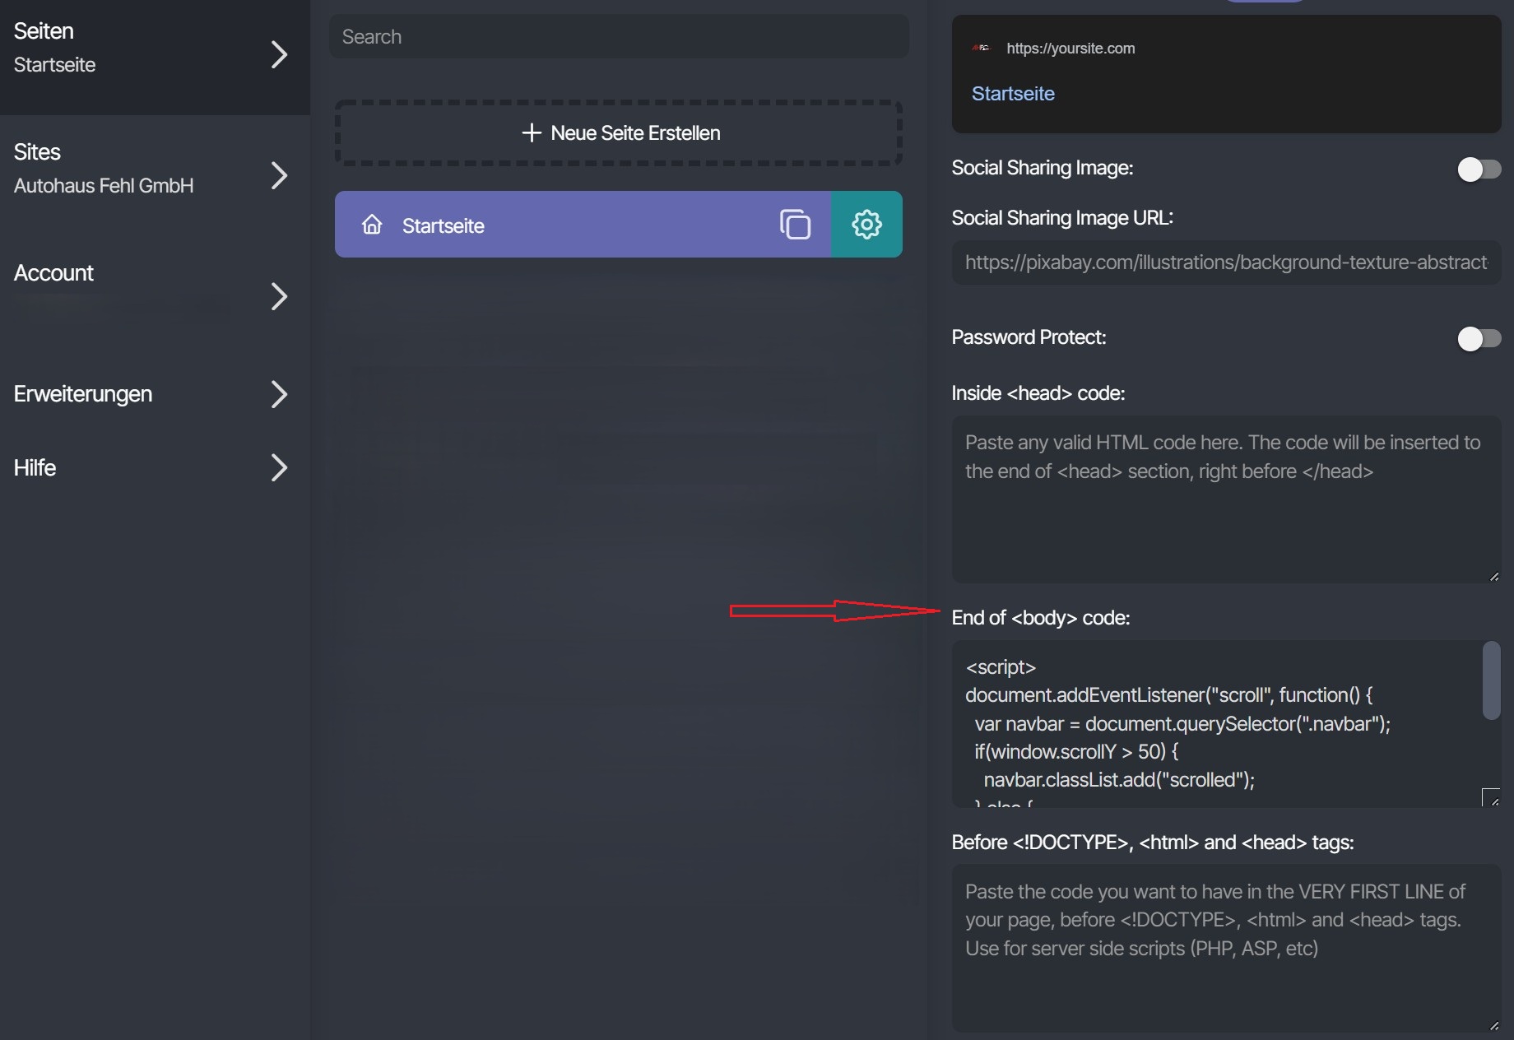
Task: Duplicate the Startseite page via copy icon
Action: (x=795, y=225)
